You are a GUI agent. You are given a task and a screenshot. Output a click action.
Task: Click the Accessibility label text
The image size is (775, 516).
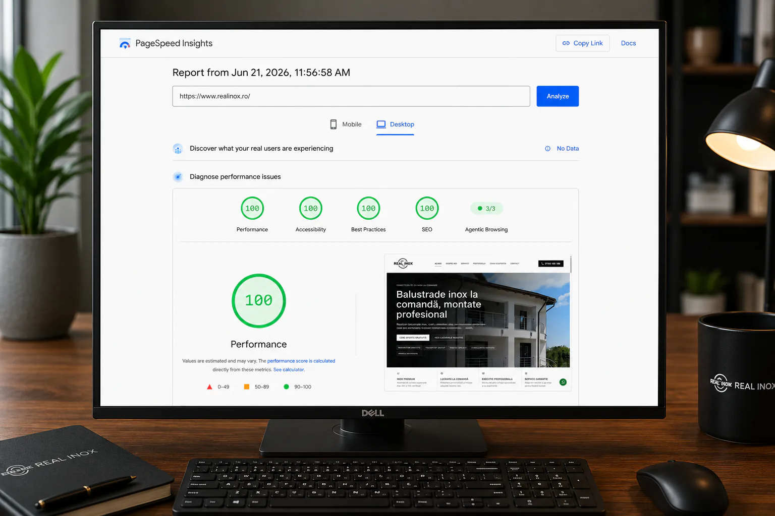pyautogui.click(x=311, y=230)
